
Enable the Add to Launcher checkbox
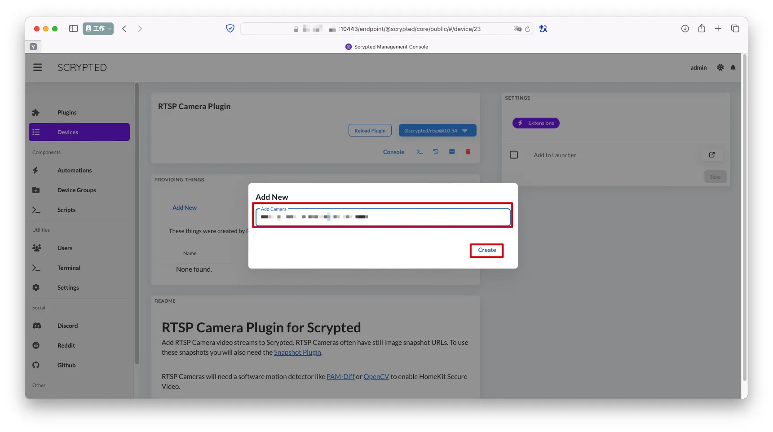(514, 155)
